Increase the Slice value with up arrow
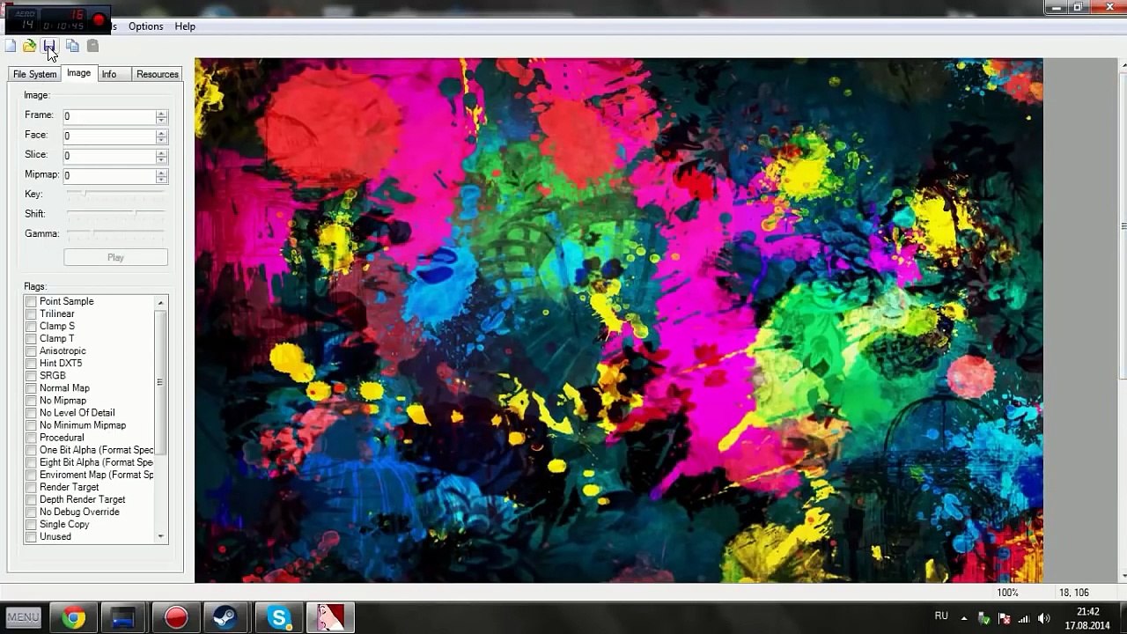 pyautogui.click(x=161, y=152)
